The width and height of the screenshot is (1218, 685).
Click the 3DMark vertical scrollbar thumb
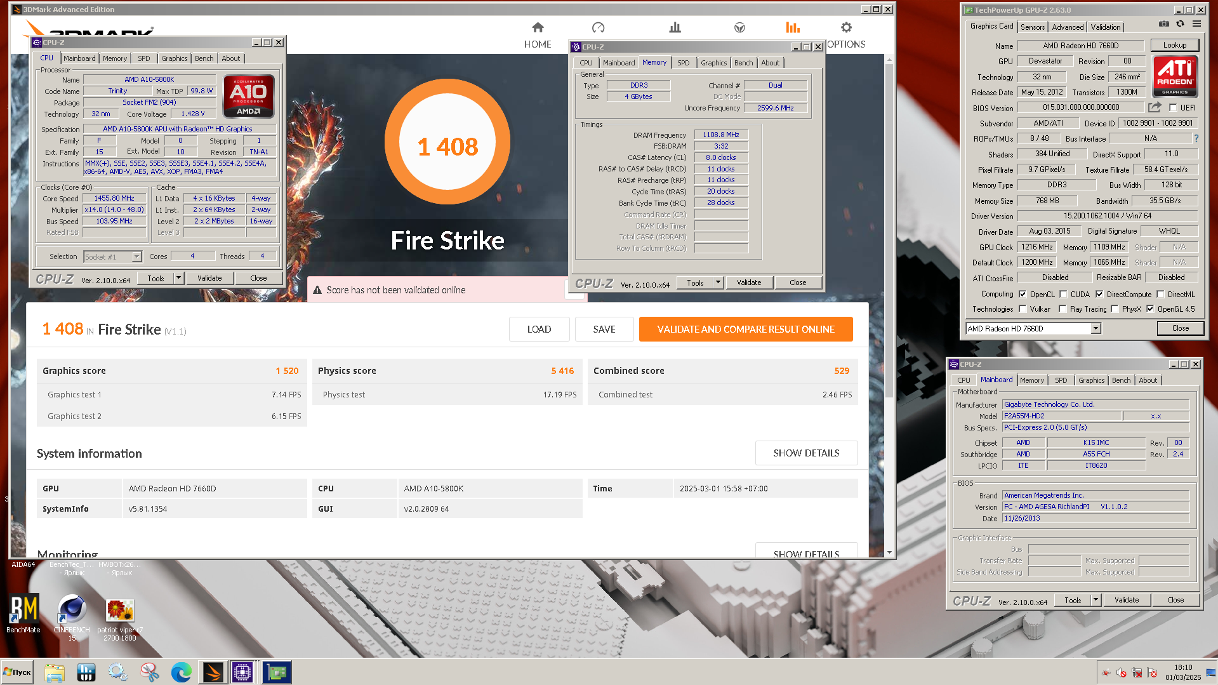(x=889, y=232)
